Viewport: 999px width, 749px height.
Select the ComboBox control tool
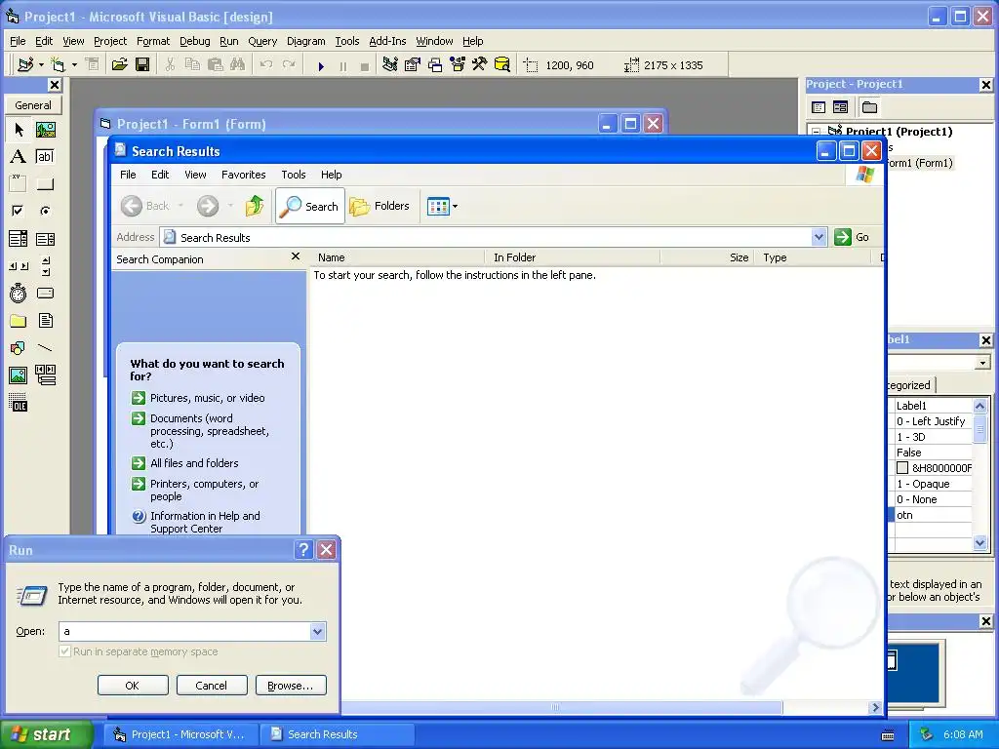[19, 239]
